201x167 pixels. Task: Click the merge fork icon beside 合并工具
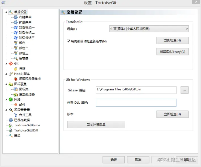click(x=16, y=115)
